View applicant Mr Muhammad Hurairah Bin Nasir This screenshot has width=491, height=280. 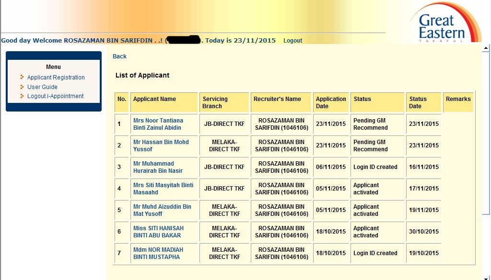158,167
